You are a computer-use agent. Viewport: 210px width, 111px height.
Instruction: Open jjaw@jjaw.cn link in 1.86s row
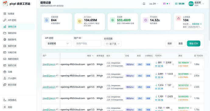pos(49,64)
